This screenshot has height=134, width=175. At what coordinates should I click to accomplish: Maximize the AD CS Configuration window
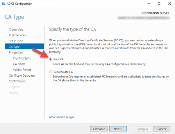tap(159, 3)
